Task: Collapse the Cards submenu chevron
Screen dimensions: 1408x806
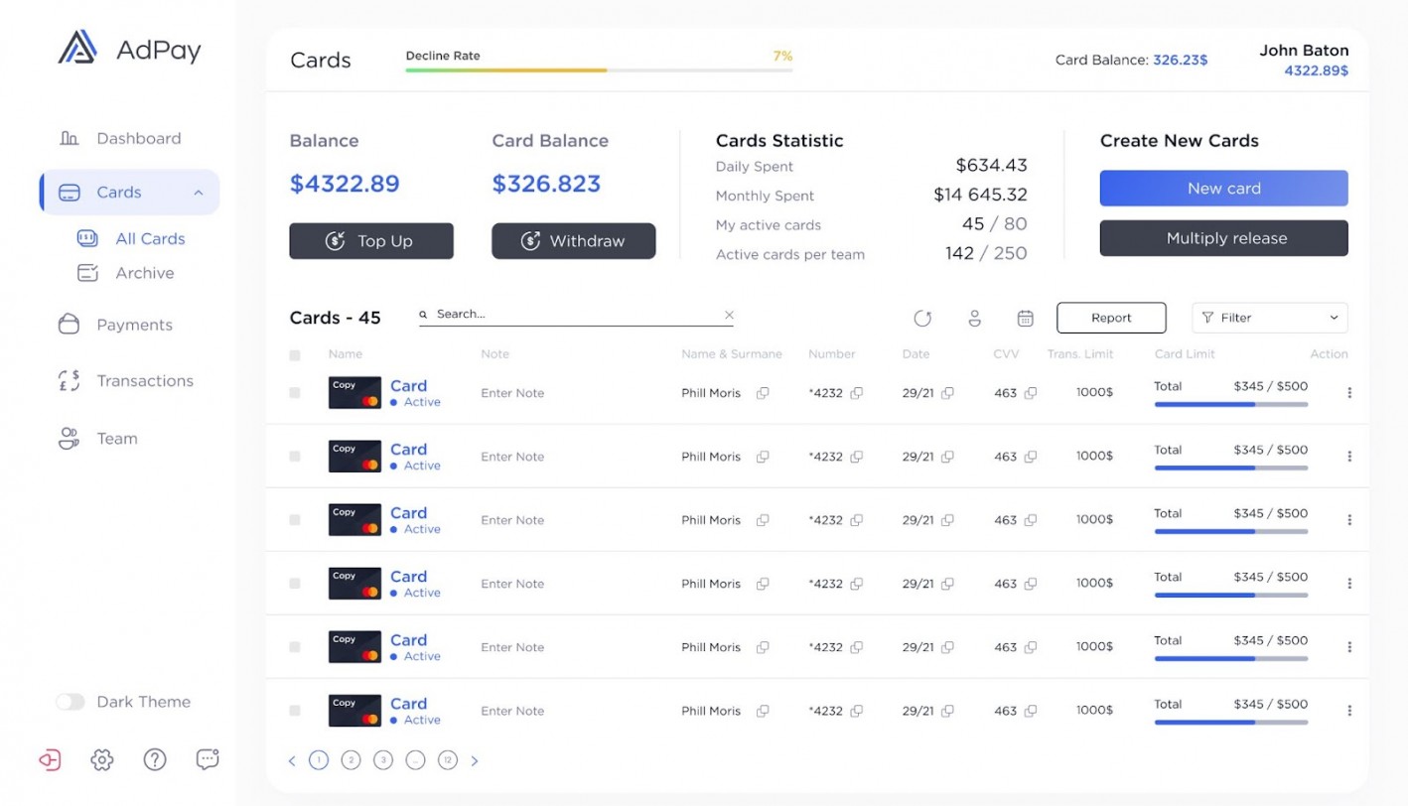Action: (x=199, y=193)
